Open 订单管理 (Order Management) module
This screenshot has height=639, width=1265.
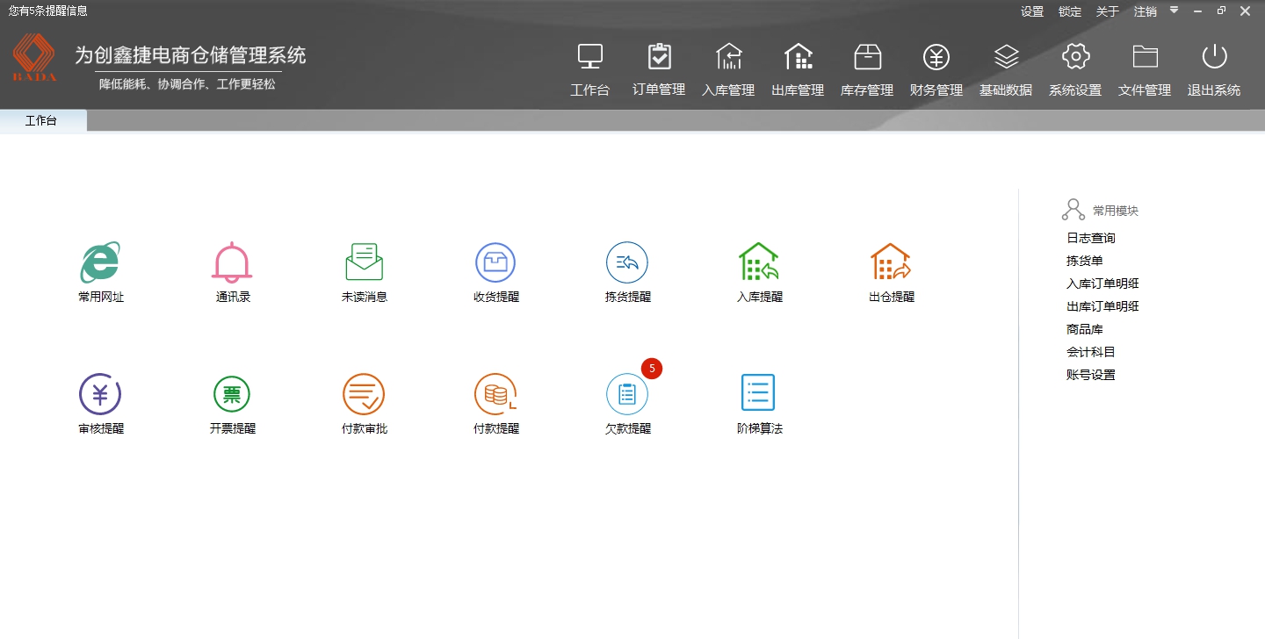point(659,68)
